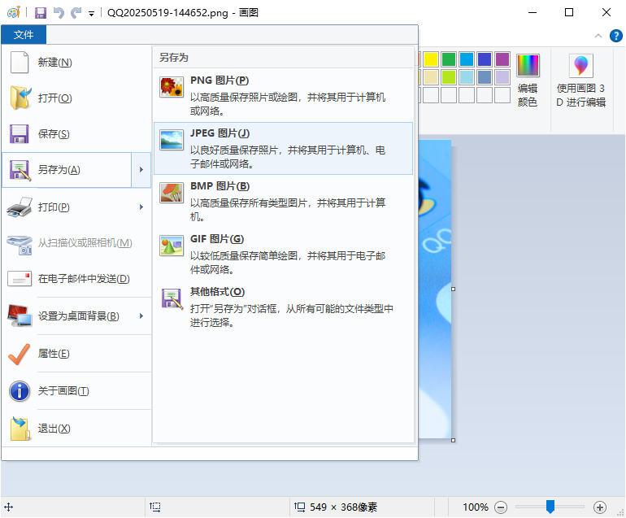Screen dimensions: 626x518
Task: Click the Undo arrow in title bar
Action: [x=59, y=13]
